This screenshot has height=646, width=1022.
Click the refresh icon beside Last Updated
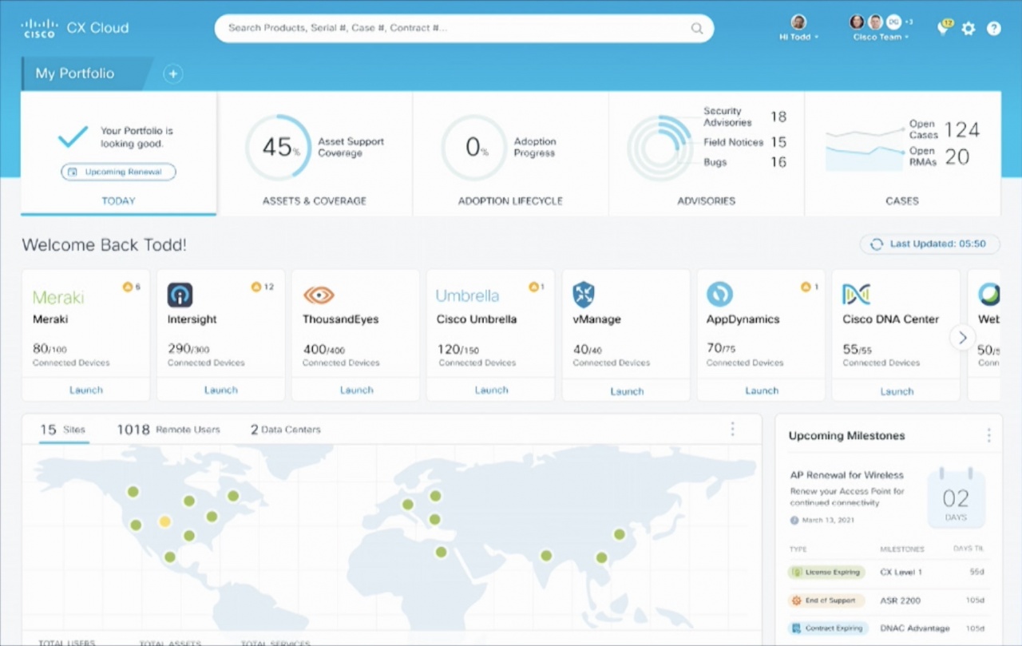(x=877, y=244)
